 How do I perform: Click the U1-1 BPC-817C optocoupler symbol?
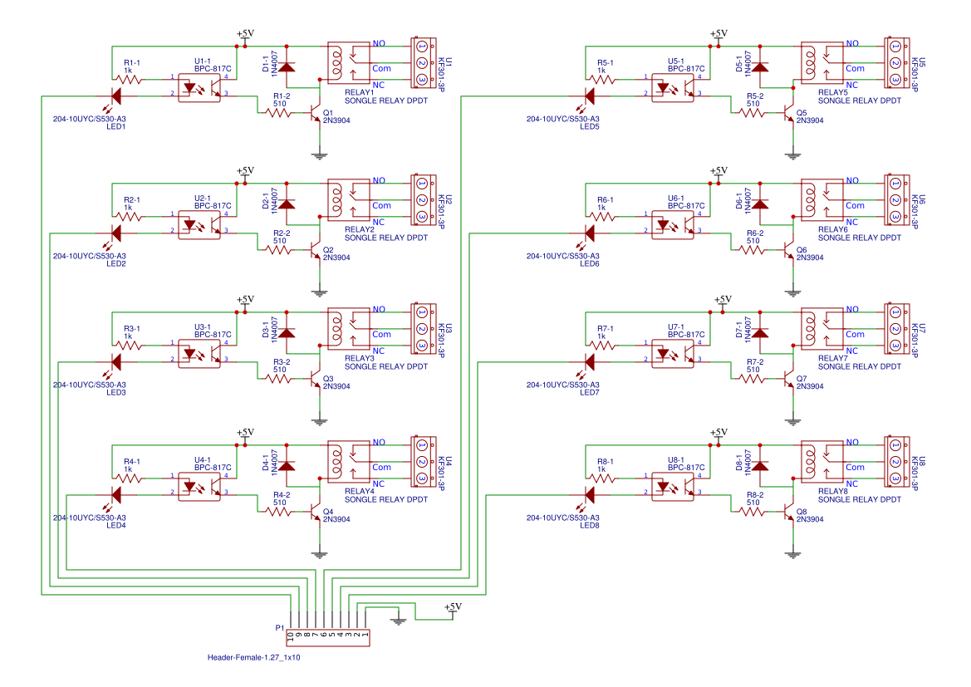(x=199, y=87)
